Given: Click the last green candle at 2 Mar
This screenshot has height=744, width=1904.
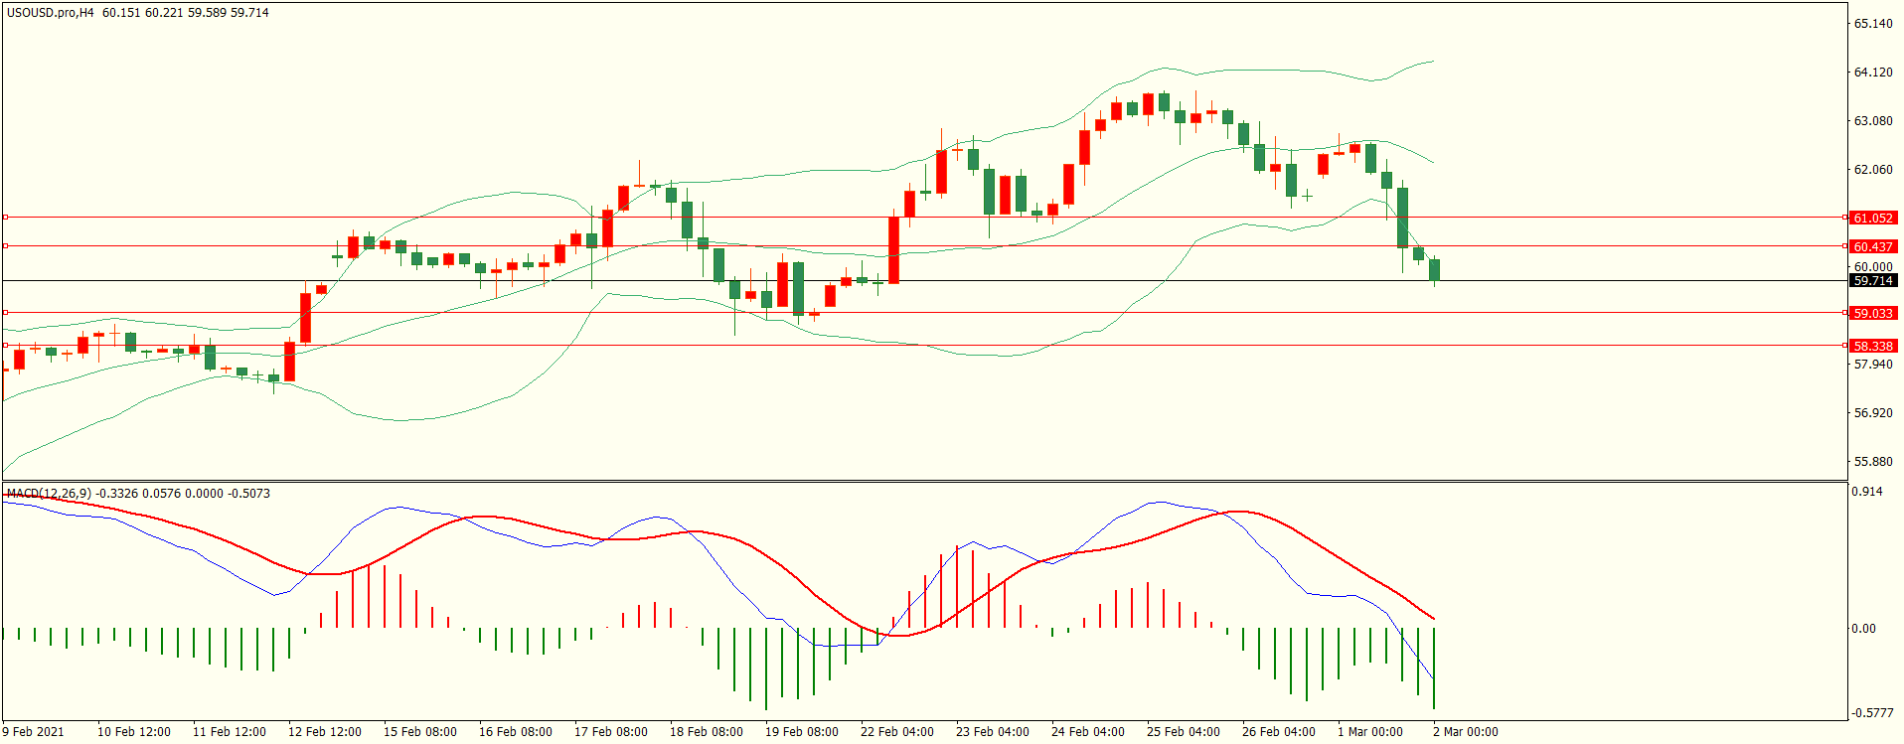Looking at the screenshot, I should click(1434, 270).
